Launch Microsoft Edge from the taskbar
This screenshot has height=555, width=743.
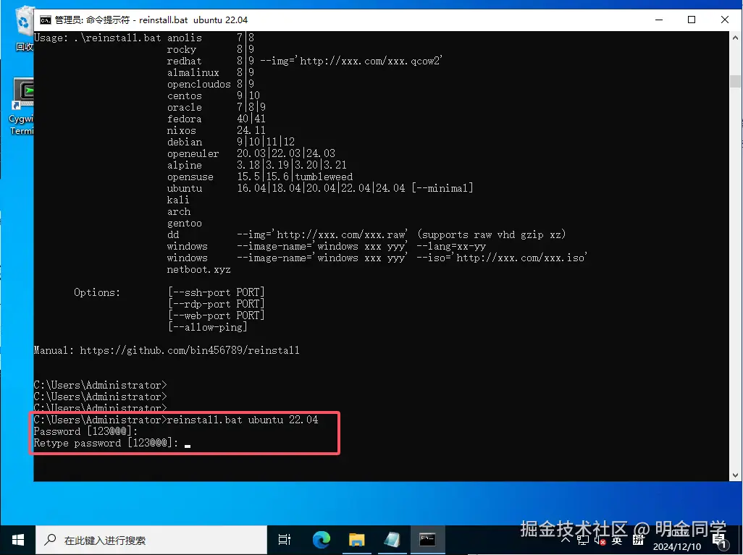pyautogui.click(x=322, y=539)
